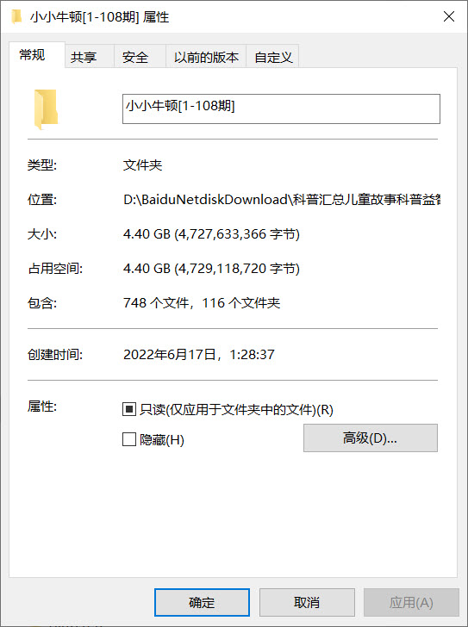Viewport: 468px width, 627px height.
Task: Click the small folder icon in title bar
Action: (x=16, y=17)
